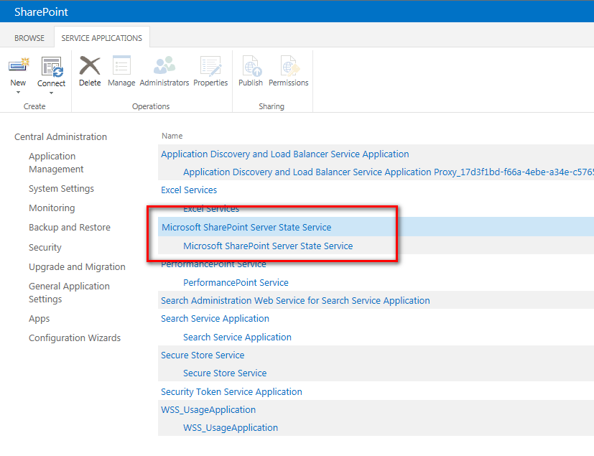Image resolution: width=594 pixels, height=456 pixels.
Task: Click the Permissions key icon
Action: (x=289, y=66)
